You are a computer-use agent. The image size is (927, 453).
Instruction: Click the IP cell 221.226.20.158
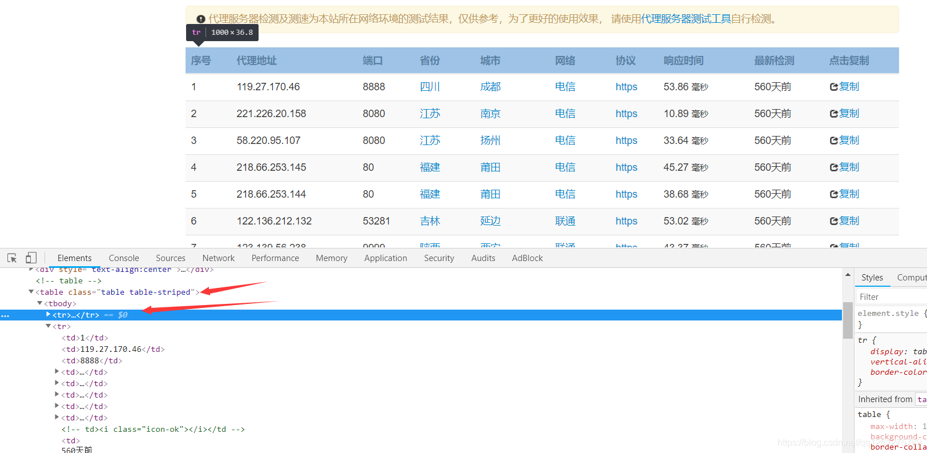pyautogui.click(x=271, y=114)
